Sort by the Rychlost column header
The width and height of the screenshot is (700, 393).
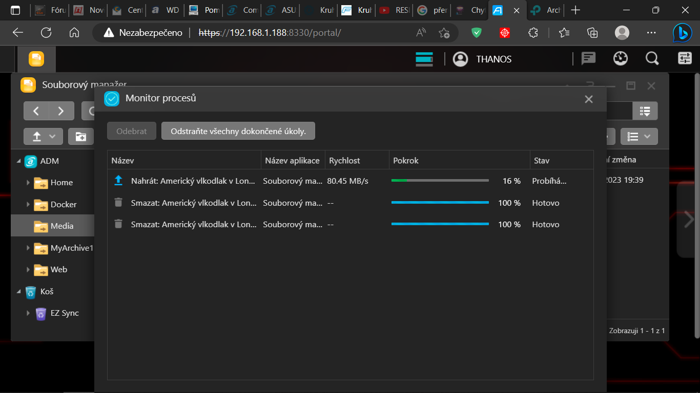coord(344,161)
